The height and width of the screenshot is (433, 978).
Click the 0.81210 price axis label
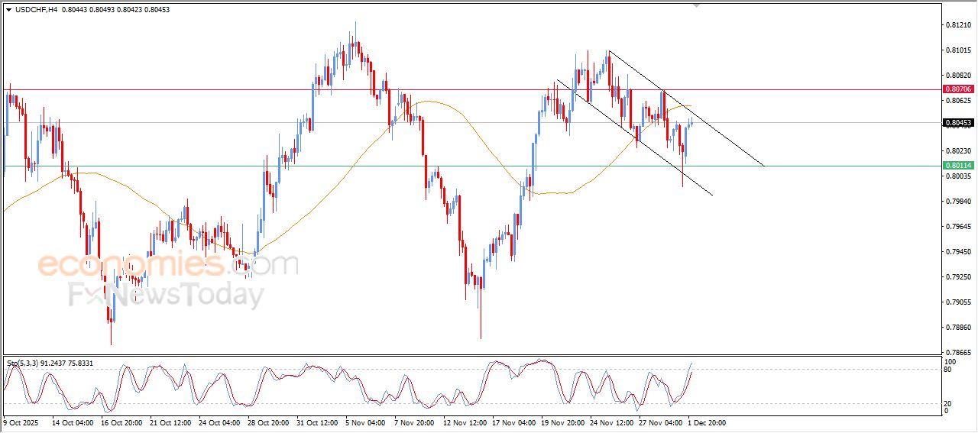click(957, 25)
